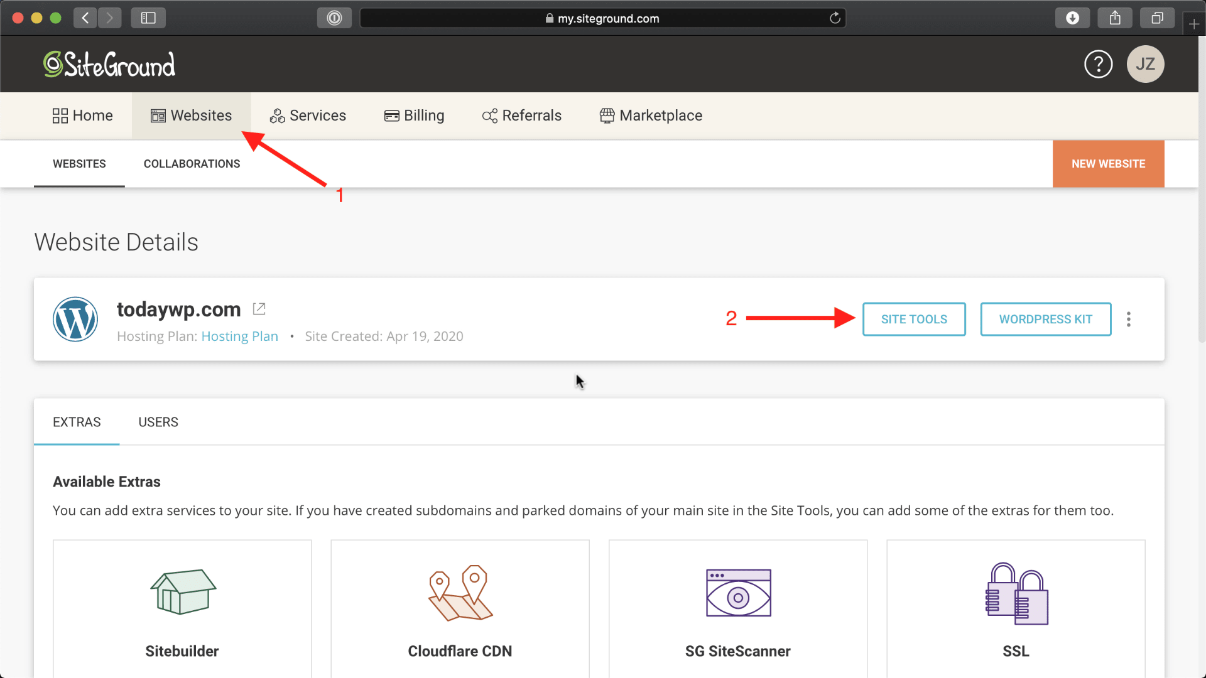Viewport: 1206px width, 678px height.
Task: Open SITE TOOLS for todaywp.com
Action: click(x=914, y=319)
